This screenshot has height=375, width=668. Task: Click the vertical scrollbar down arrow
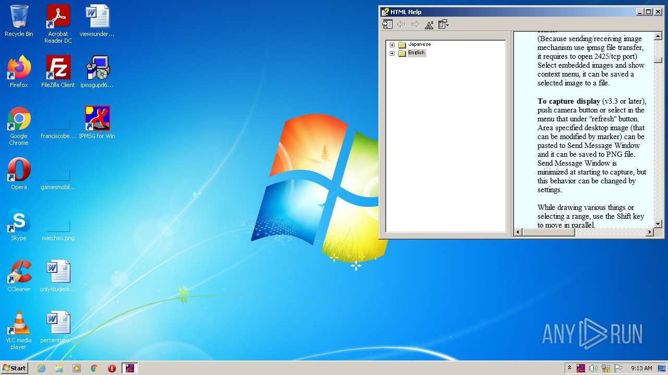[x=658, y=223]
